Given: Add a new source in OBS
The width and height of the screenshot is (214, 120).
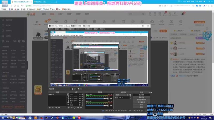Looking at the screenshot, I should (x=68, y=108).
